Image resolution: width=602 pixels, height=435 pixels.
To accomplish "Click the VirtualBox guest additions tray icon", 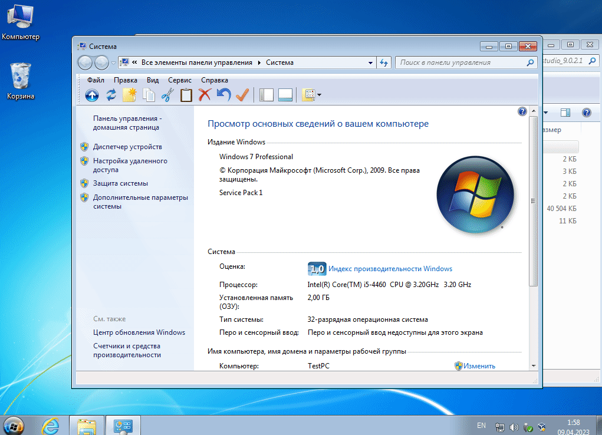I will (x=542, y=427).
